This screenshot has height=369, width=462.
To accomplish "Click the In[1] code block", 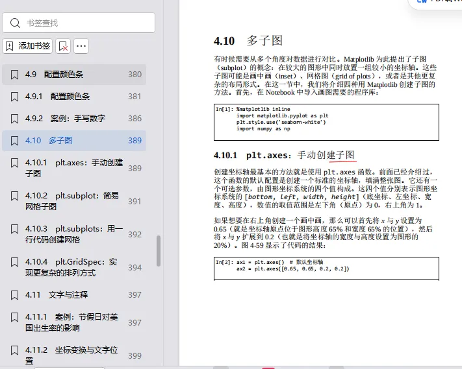I will point(326,122).
